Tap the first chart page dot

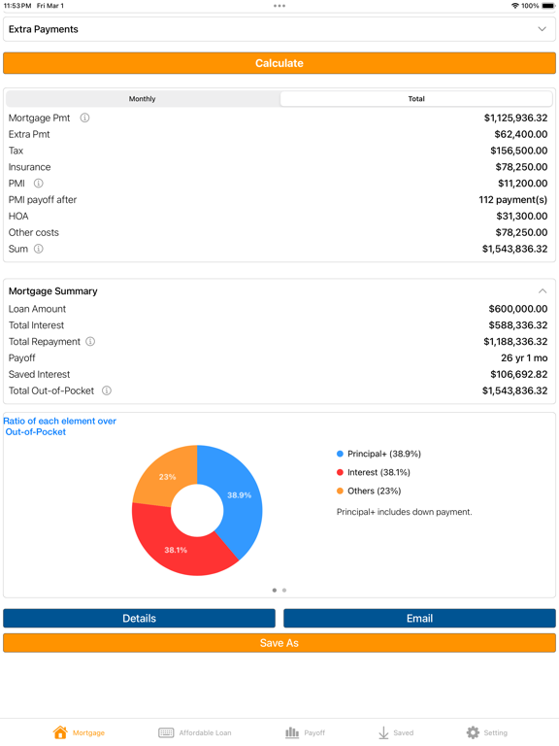(x=275, y=590)
